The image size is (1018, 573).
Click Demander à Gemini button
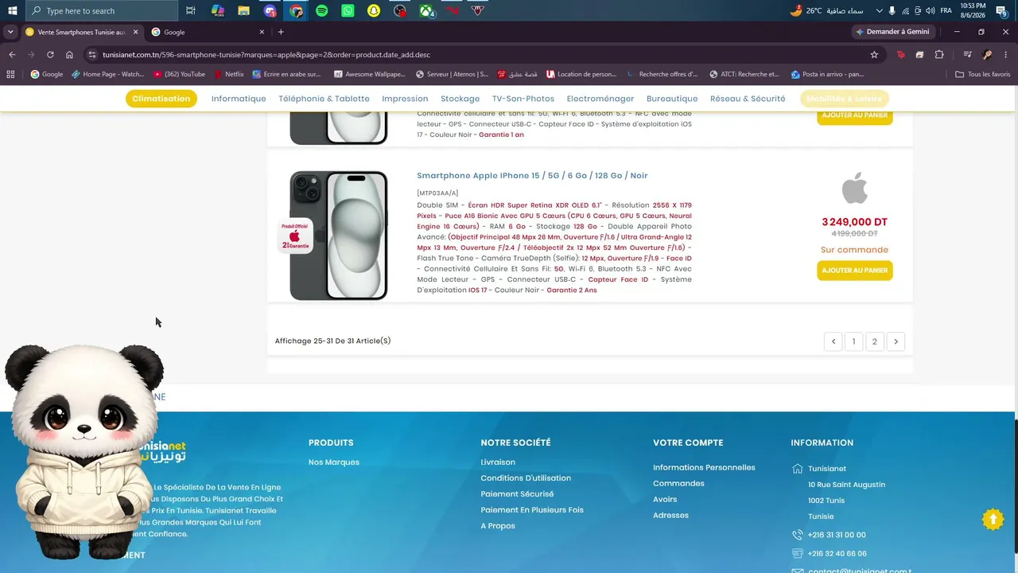[x=892, y=32]
